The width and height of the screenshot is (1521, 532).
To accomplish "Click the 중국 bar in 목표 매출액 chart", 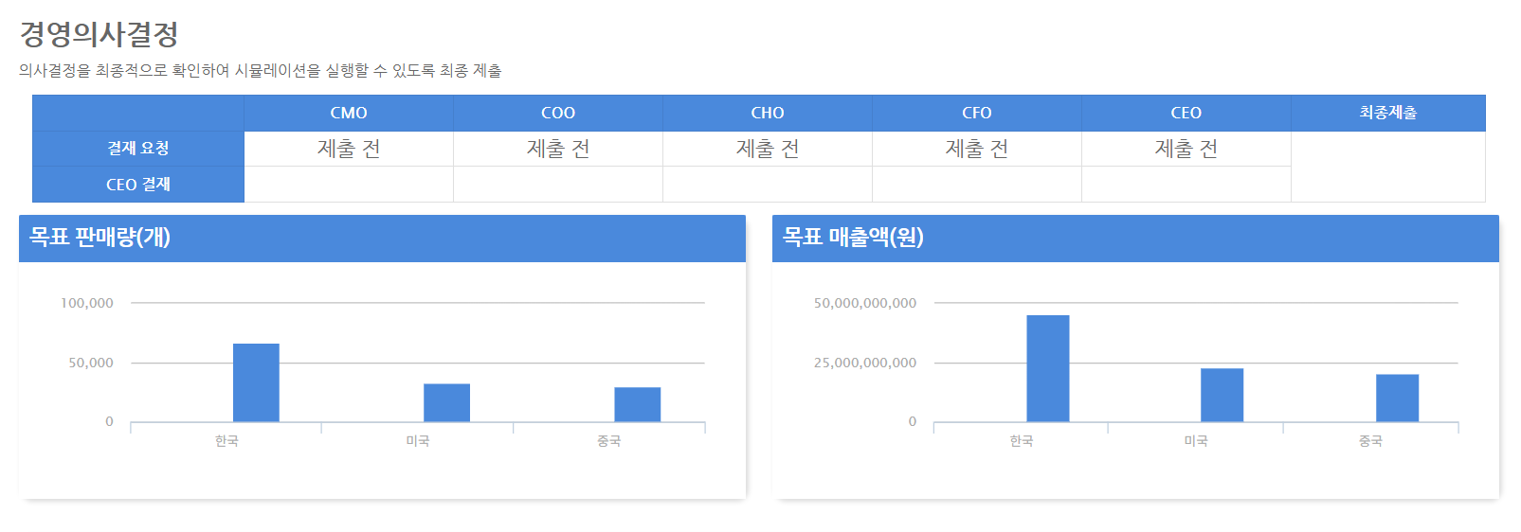I will pyautogui.click(x=1397, y=399).
